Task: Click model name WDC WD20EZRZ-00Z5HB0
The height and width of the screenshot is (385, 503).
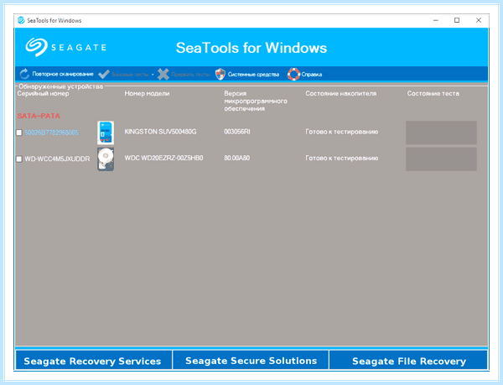Action: 163,159
